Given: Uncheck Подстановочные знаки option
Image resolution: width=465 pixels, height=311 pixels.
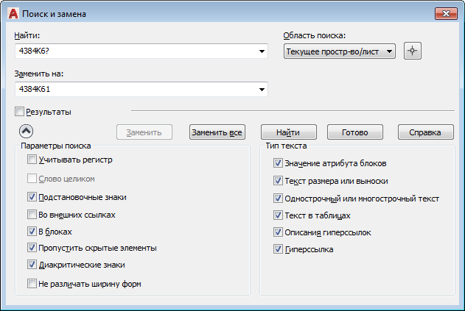Looking at the screenshot, I should (x=32, y=197).
